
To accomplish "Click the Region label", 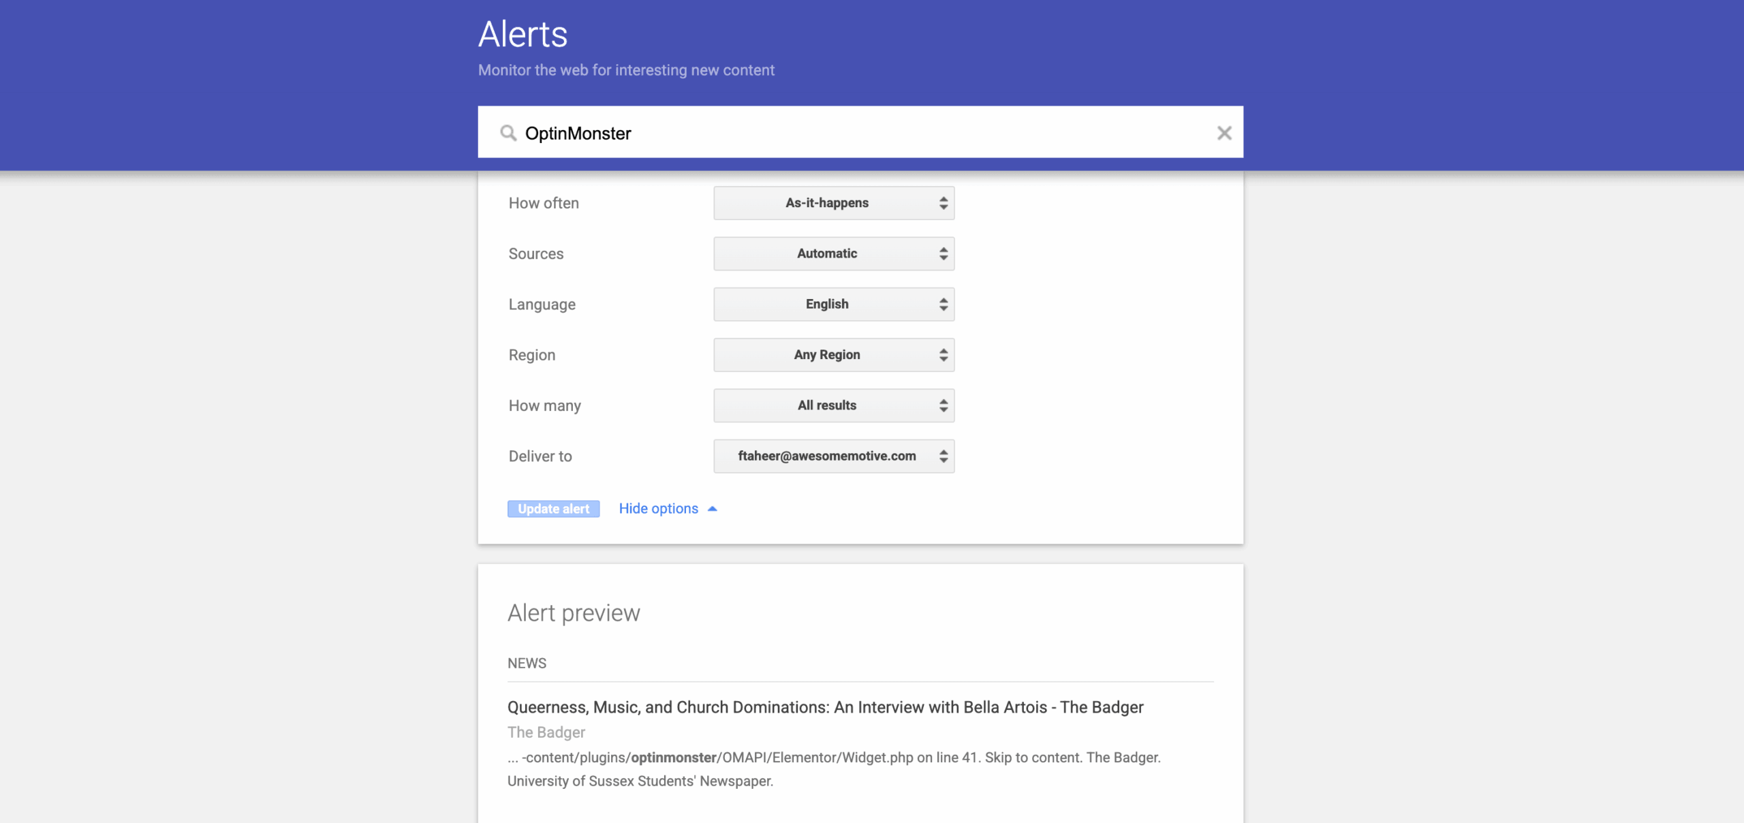I will [x=532, y=355].
